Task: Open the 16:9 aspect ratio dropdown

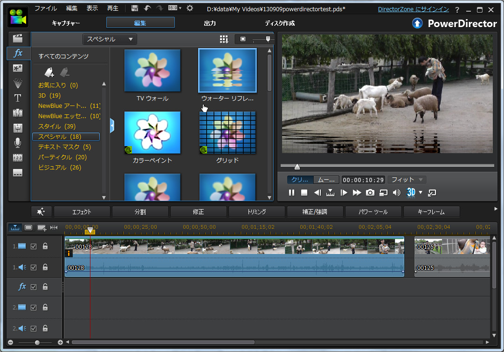Action: 174,8
